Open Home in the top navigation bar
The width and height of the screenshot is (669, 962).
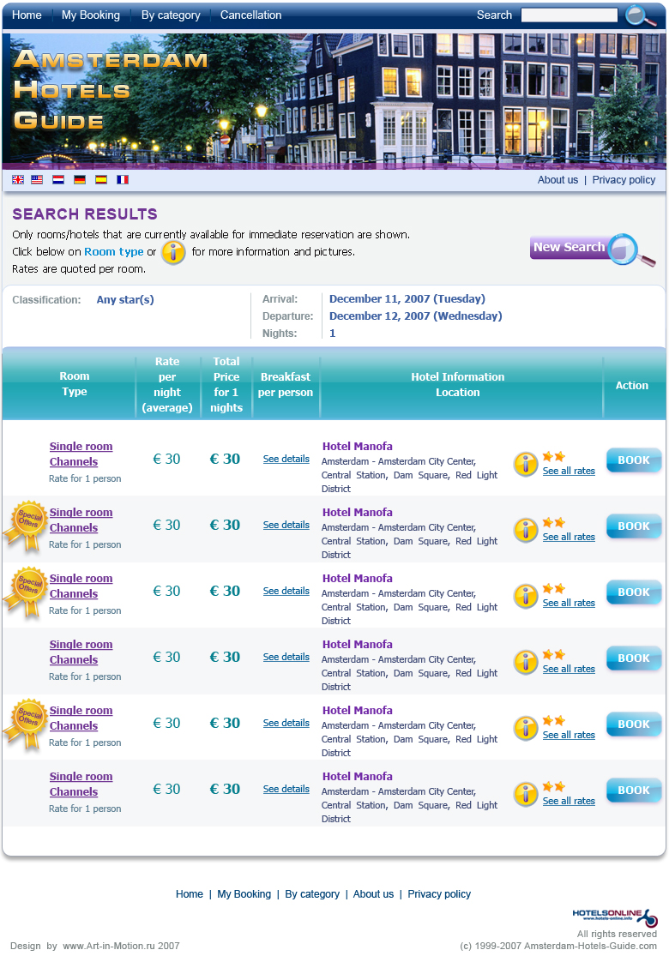[27, 15]
